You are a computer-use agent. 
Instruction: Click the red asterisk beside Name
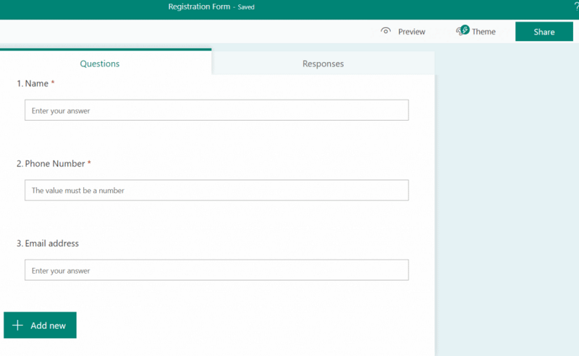pos(53,83)
